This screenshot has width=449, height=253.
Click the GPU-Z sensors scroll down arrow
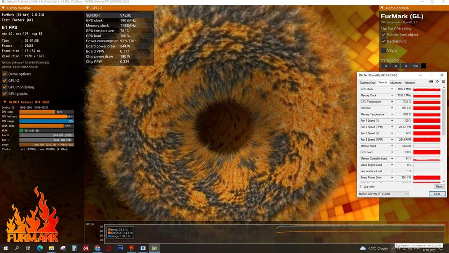tap(444, 181)
